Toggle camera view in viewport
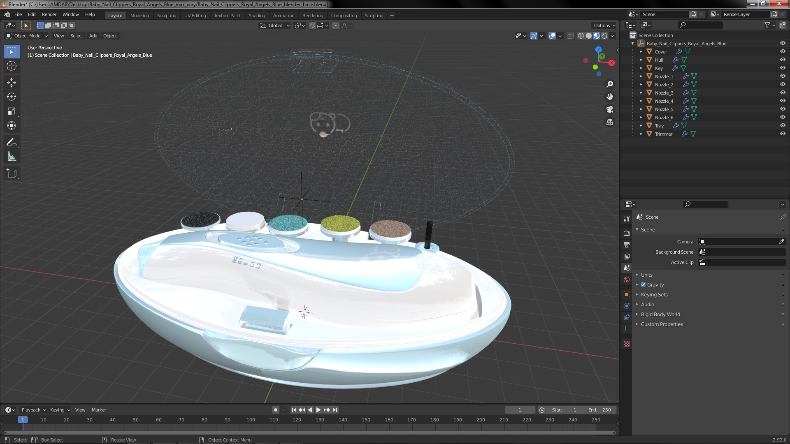 [610, 109]
